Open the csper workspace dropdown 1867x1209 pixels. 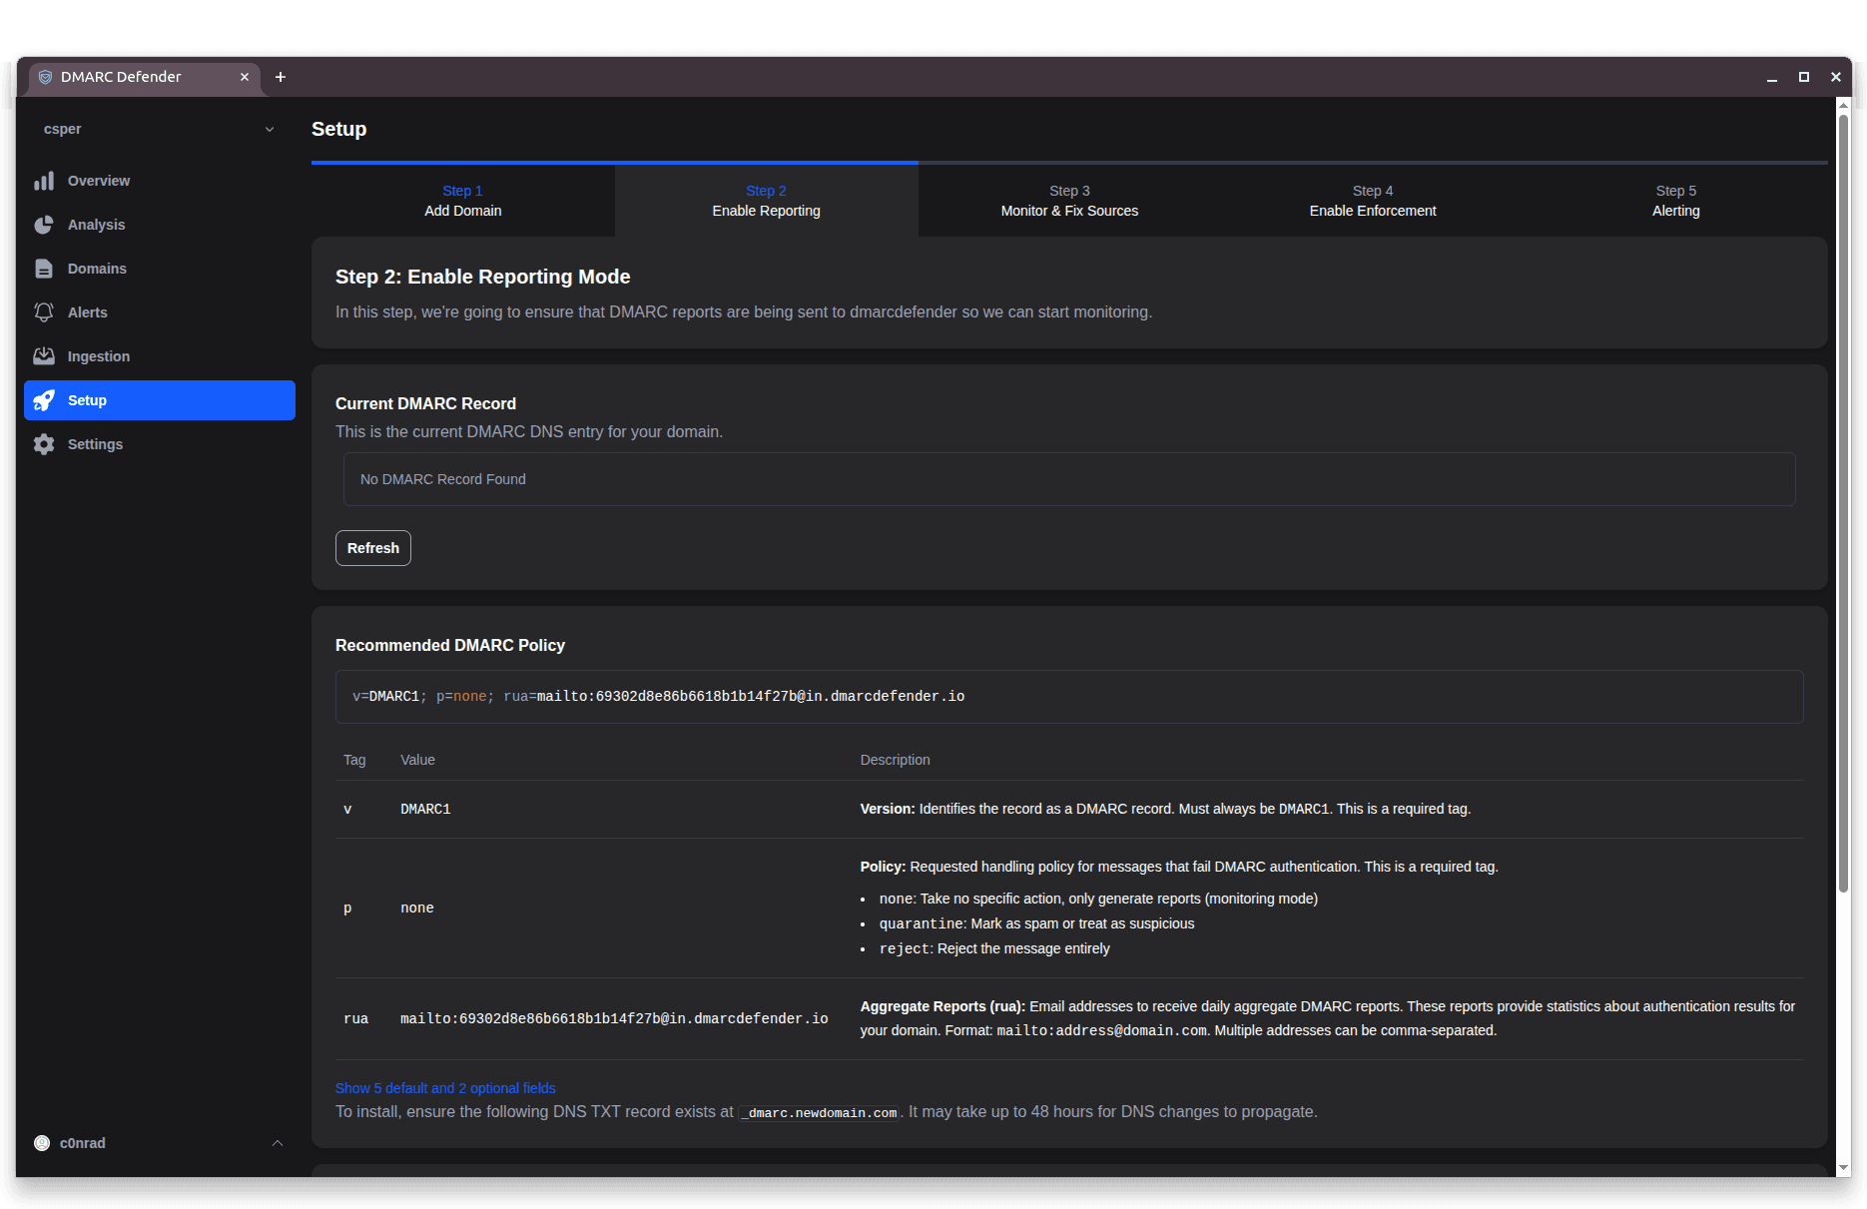(x=268, y=129)
